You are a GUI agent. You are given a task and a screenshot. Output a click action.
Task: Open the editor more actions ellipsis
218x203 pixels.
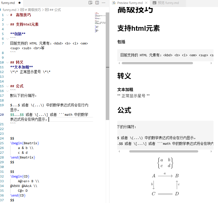(x=103, y=3)
